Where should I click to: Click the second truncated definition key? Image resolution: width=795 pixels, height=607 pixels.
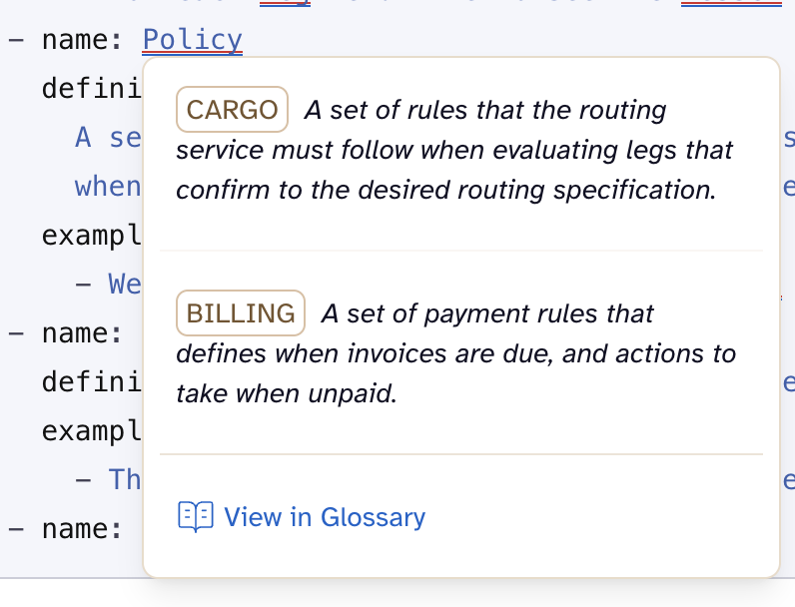(92, 381)
